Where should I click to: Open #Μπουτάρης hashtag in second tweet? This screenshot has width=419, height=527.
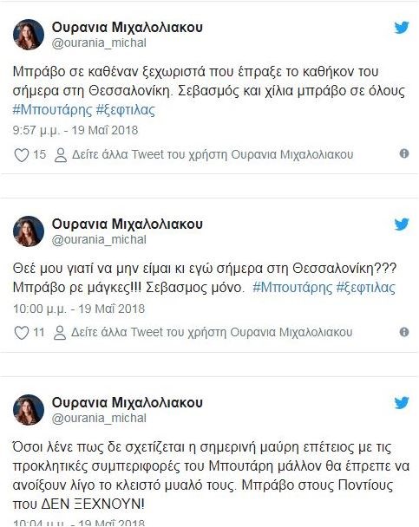[292, 288]
